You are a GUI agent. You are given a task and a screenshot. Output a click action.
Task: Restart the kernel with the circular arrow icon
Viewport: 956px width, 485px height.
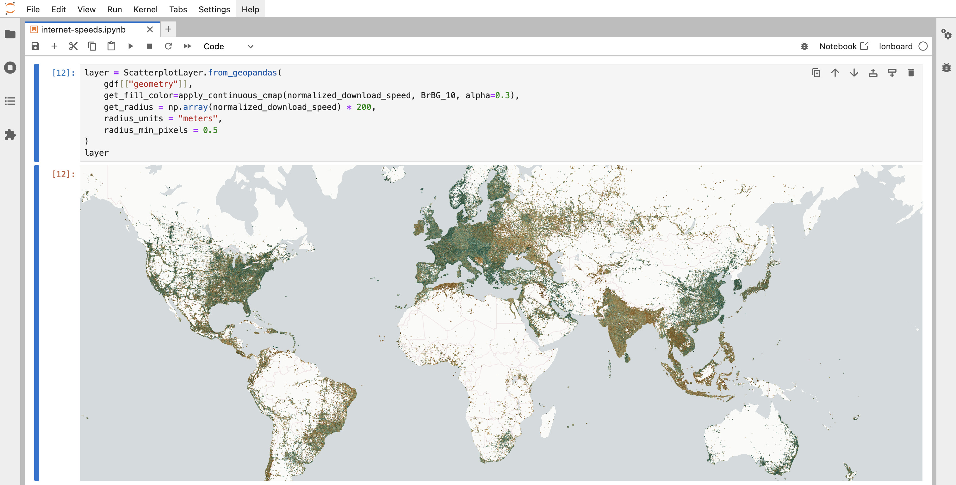click(168, 46)
